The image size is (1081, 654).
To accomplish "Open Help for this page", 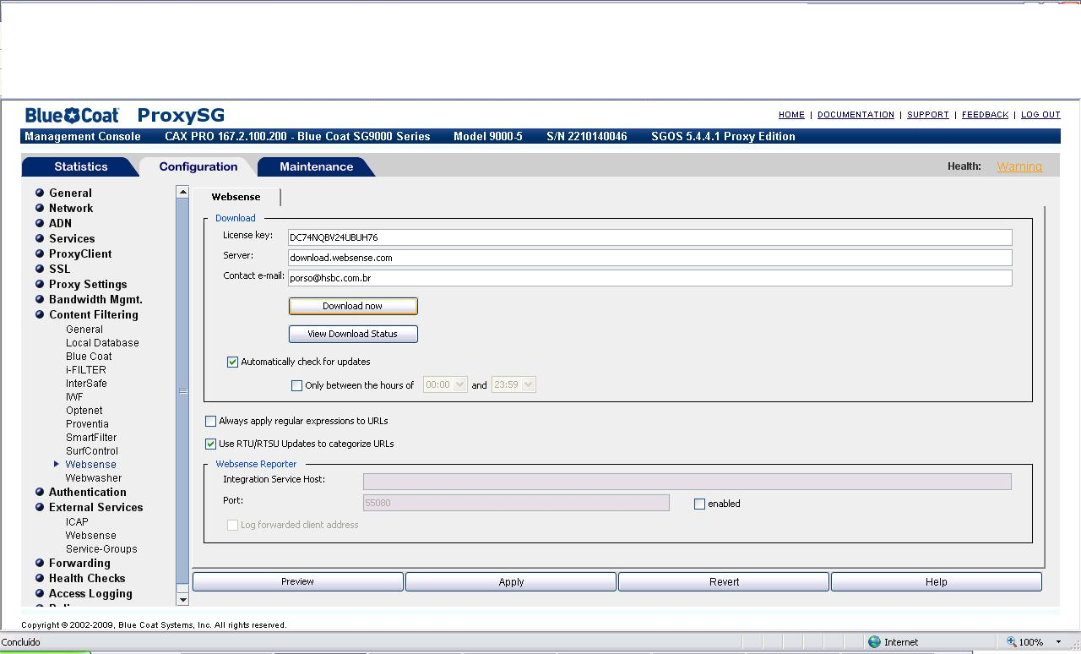I will coord(936,581).
